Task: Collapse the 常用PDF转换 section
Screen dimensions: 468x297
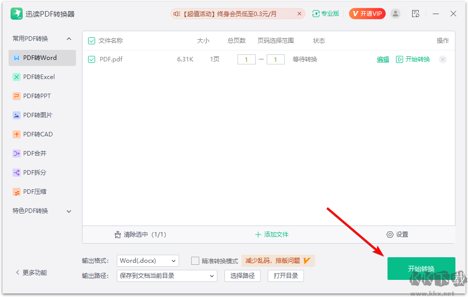Action: [69, 39]
